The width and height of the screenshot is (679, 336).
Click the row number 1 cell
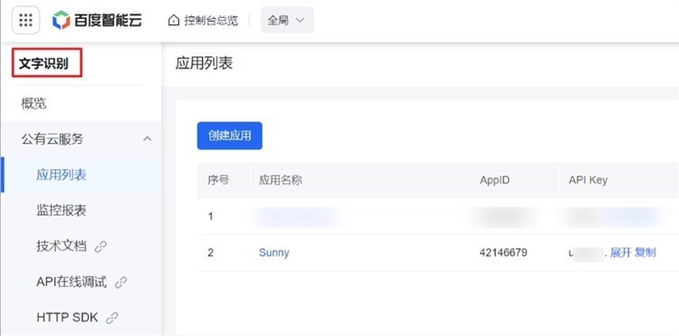210,216
